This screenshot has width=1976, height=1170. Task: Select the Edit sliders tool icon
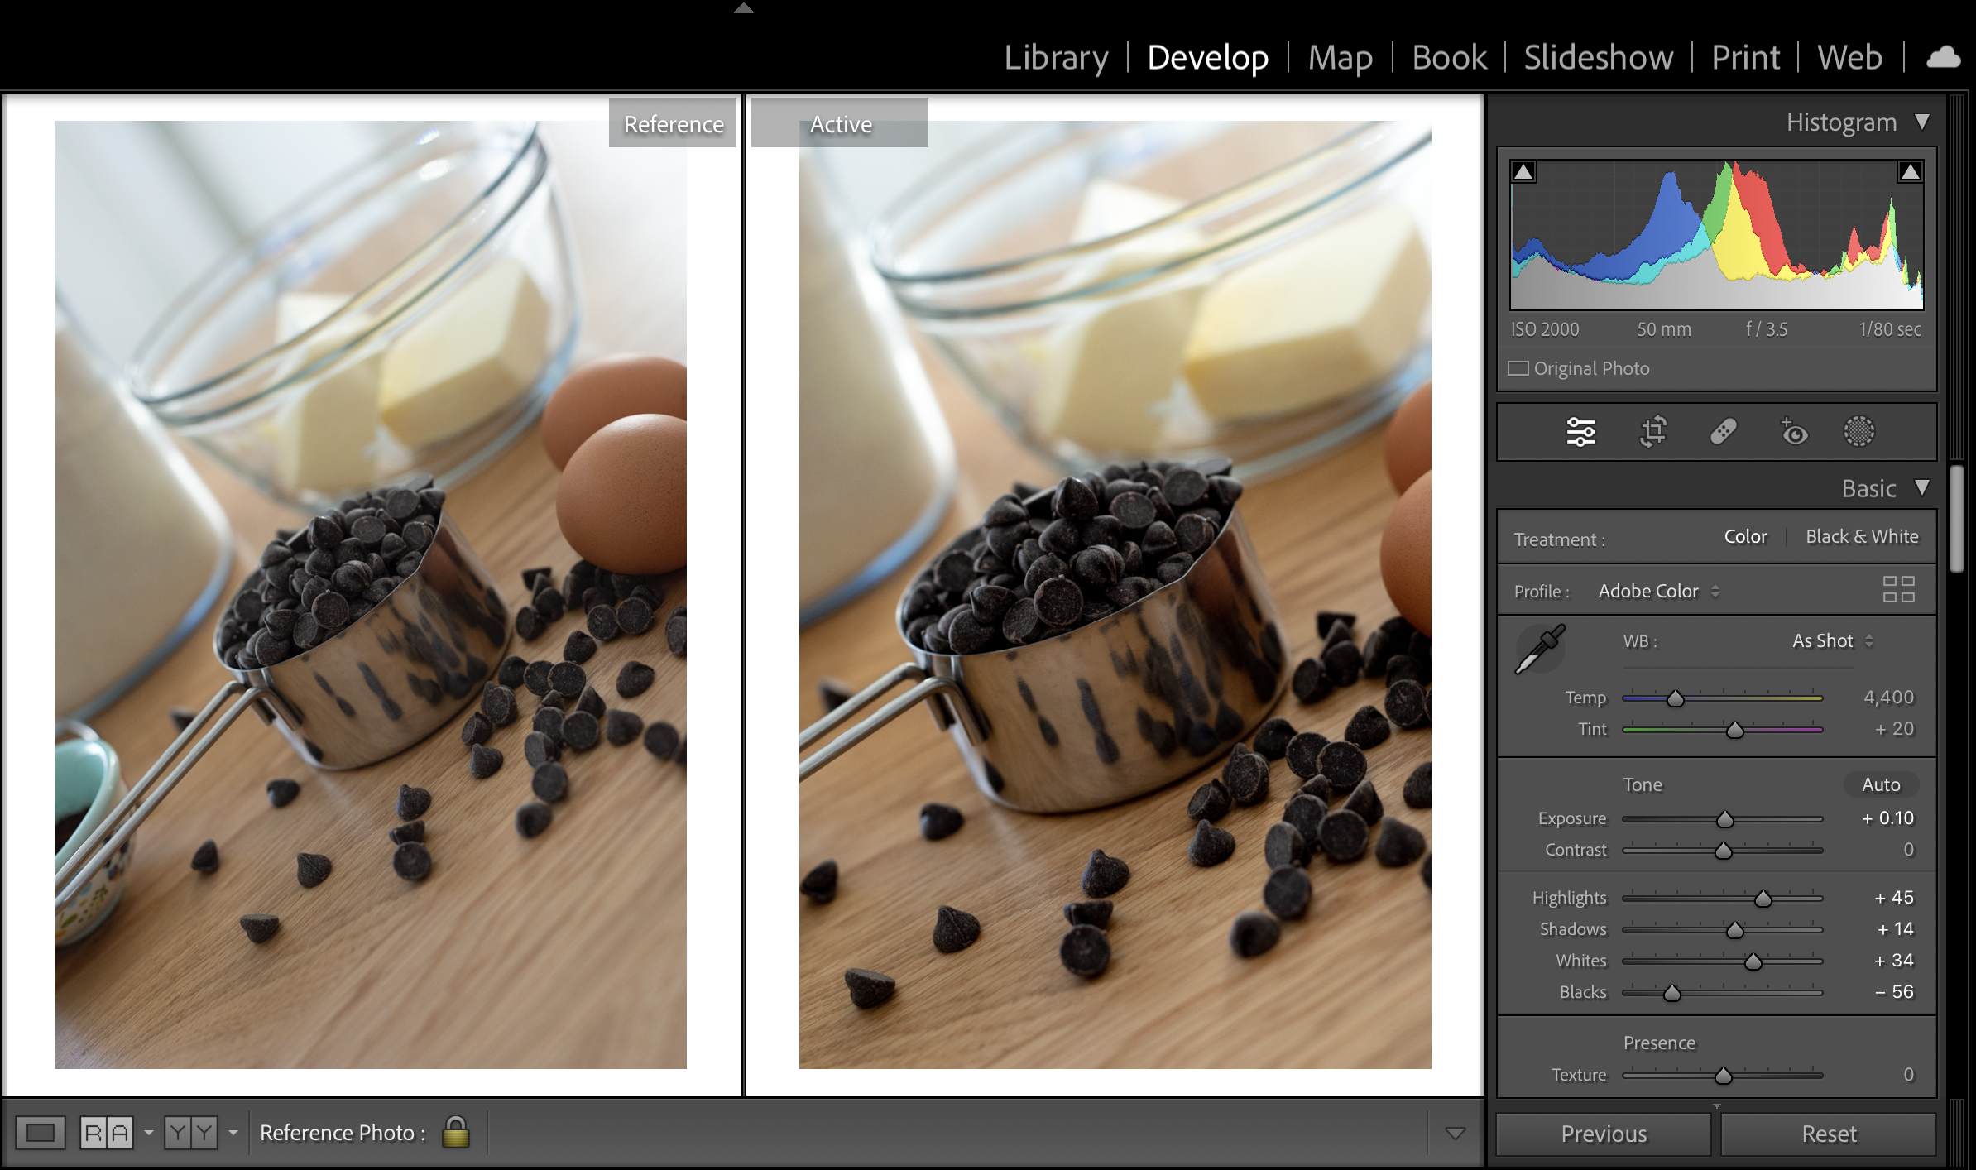(1580, 432)
